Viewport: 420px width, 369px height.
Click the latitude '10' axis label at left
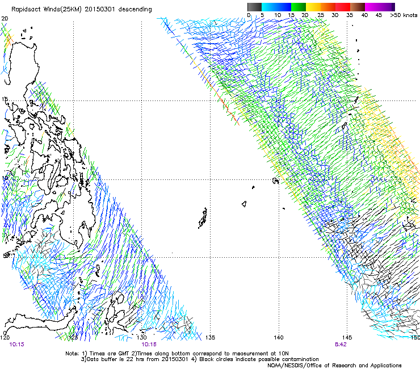click(x=5, y=178)
